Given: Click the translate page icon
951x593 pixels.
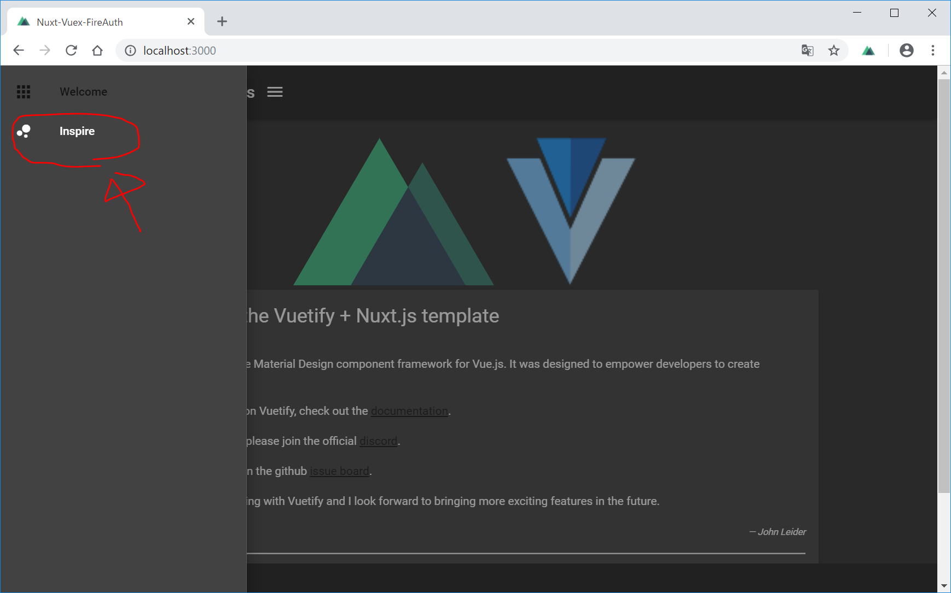Looking at the screenshot, I should 807,50.
